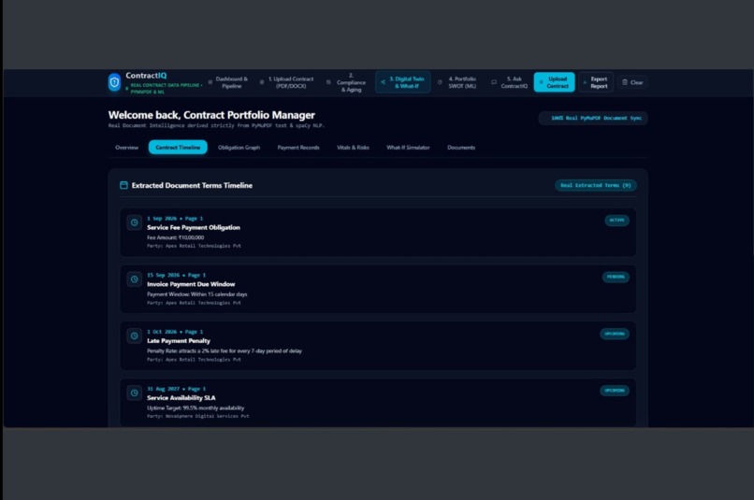The image size is (754, 500).
Task: Select 3. Digital Twin & What-If
Action: point(403,82)
